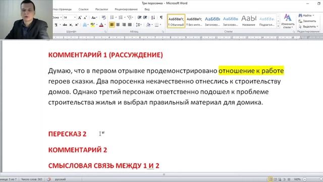Open the Вид ribbon tab

147,9
